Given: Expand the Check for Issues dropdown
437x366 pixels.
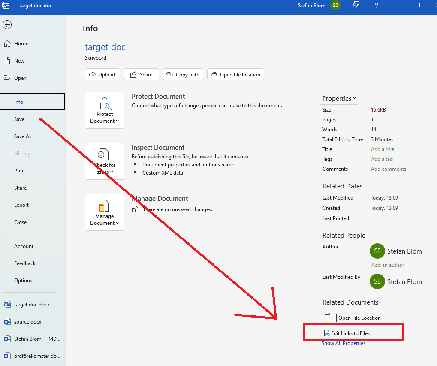Looking at the screenshot, I should 105,161.
